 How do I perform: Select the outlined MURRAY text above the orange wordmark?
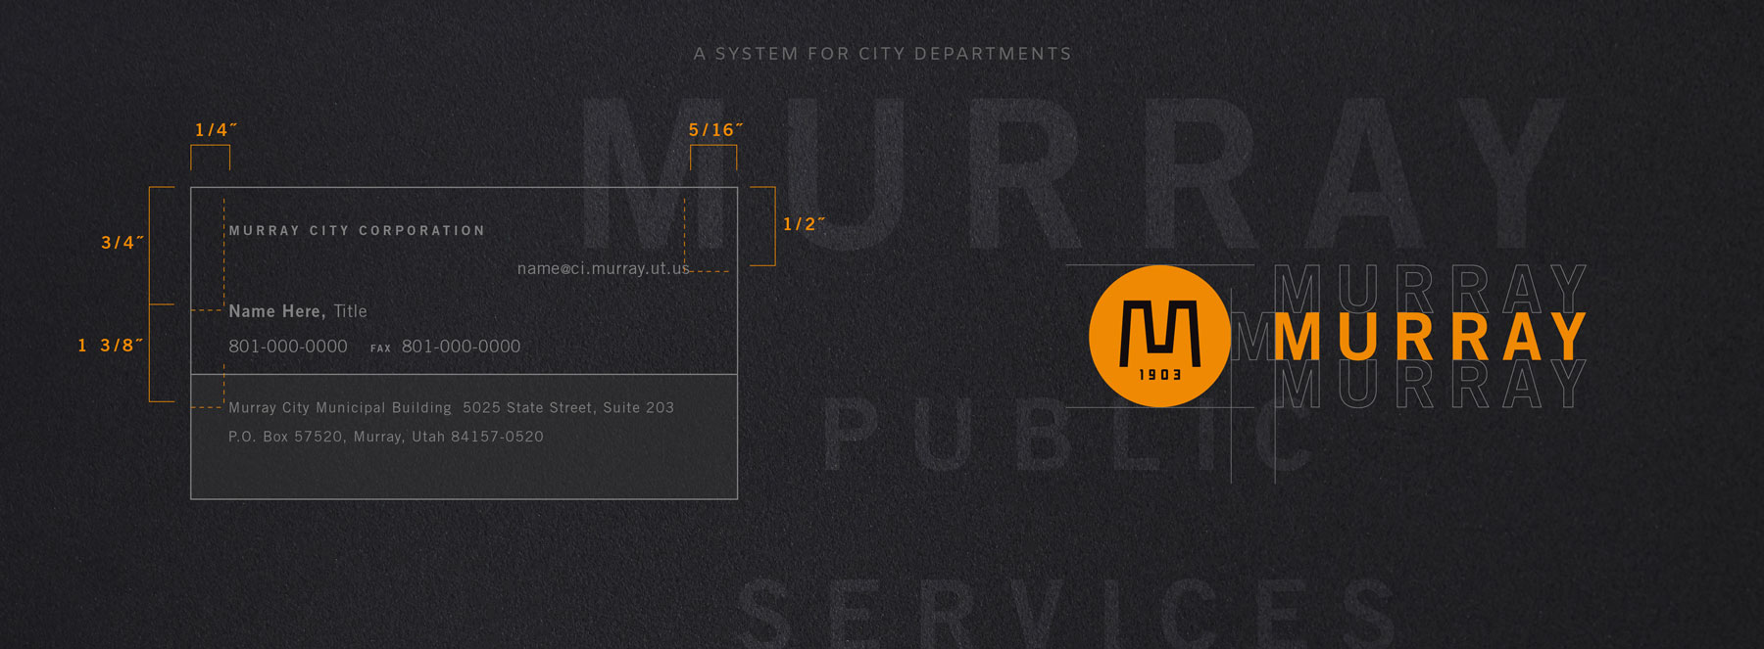pos(1431,288)
